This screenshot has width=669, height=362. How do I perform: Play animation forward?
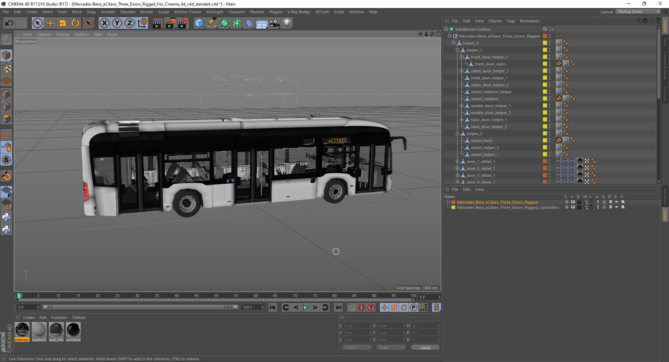305,307
